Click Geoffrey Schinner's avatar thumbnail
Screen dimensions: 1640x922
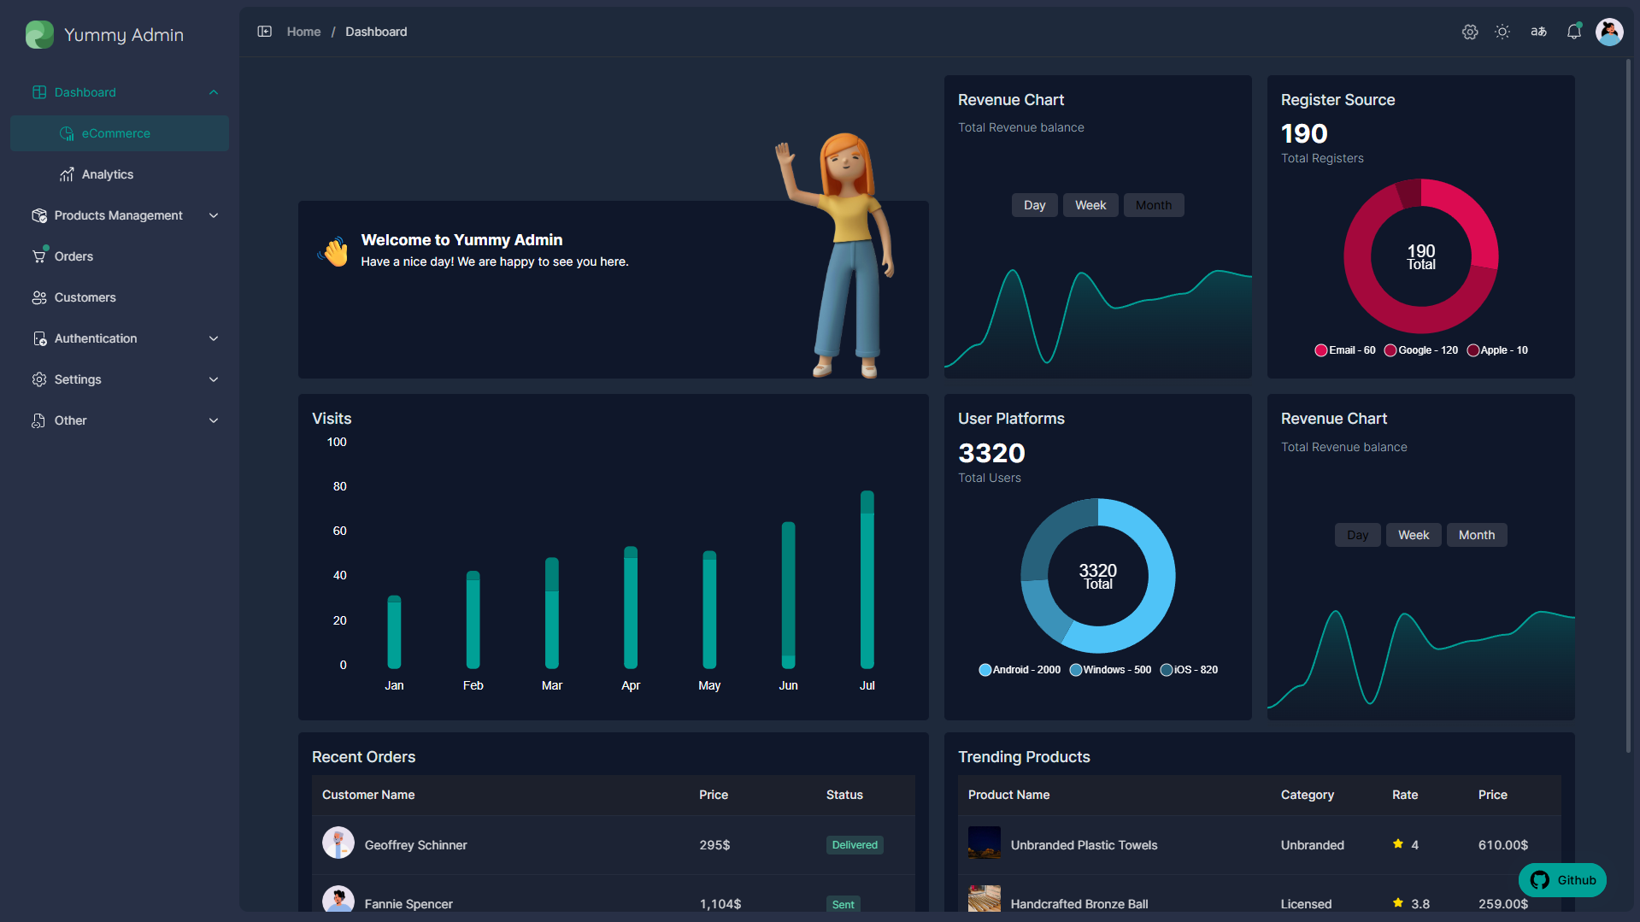338,843
